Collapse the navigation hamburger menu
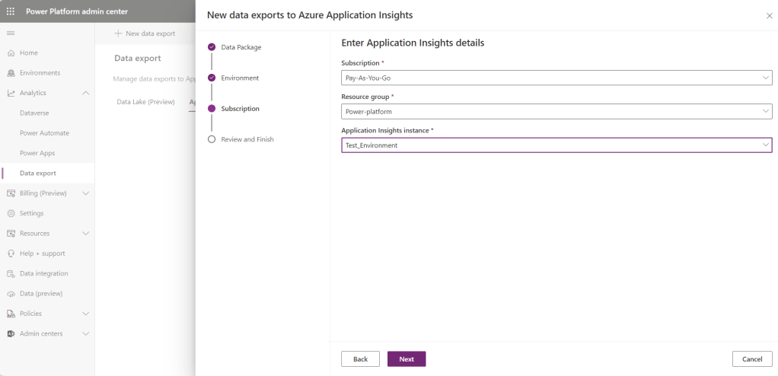Screen dimensions: 778x376 [11, 33]
